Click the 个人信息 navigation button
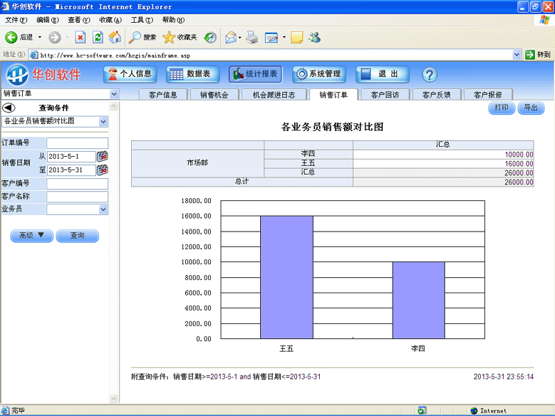Image resolution: width=555 pixels, height=416 pixels. [x=130, y=74]
